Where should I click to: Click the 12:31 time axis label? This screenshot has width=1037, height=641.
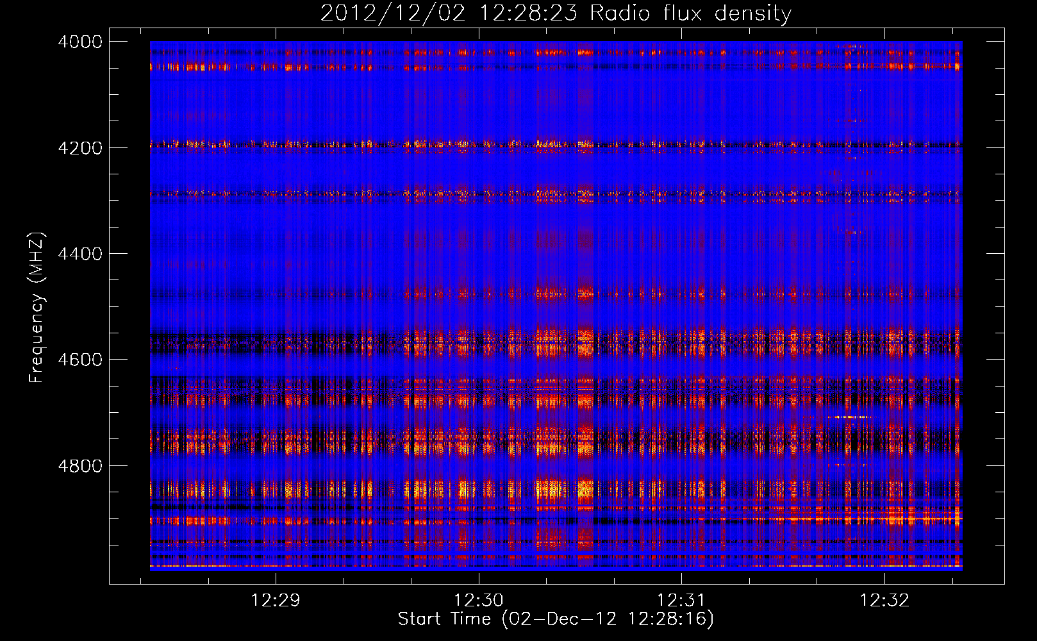[x=681, y=601]
